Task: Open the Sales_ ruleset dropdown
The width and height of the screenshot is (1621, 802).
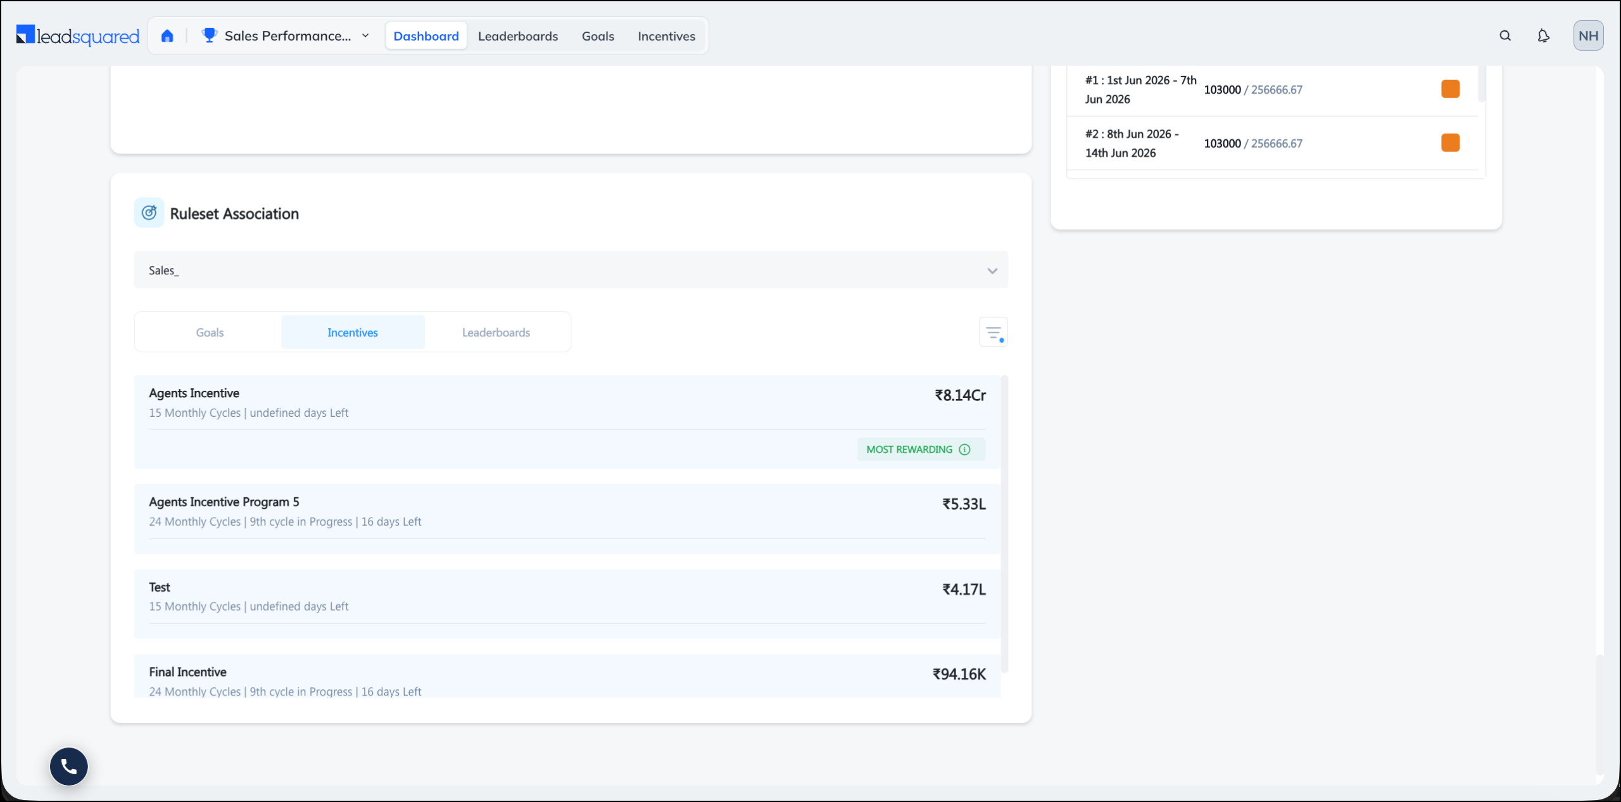Action: (571, 271)
